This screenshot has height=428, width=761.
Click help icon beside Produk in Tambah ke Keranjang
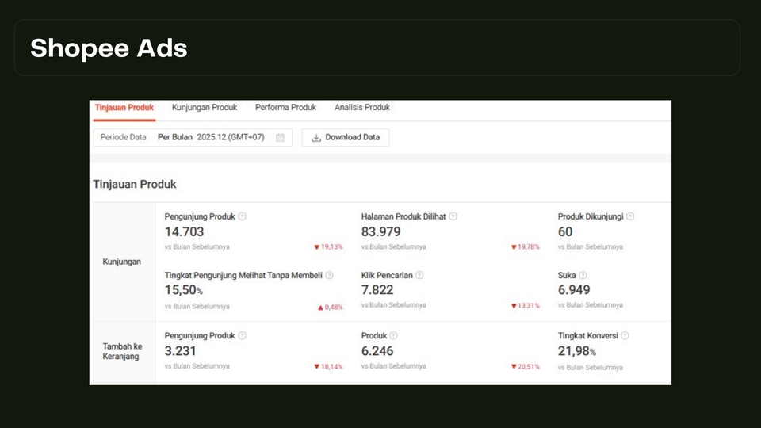coord(393,335)
